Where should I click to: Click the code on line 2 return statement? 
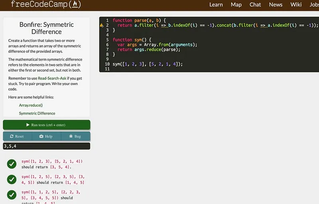coord(218,25)
